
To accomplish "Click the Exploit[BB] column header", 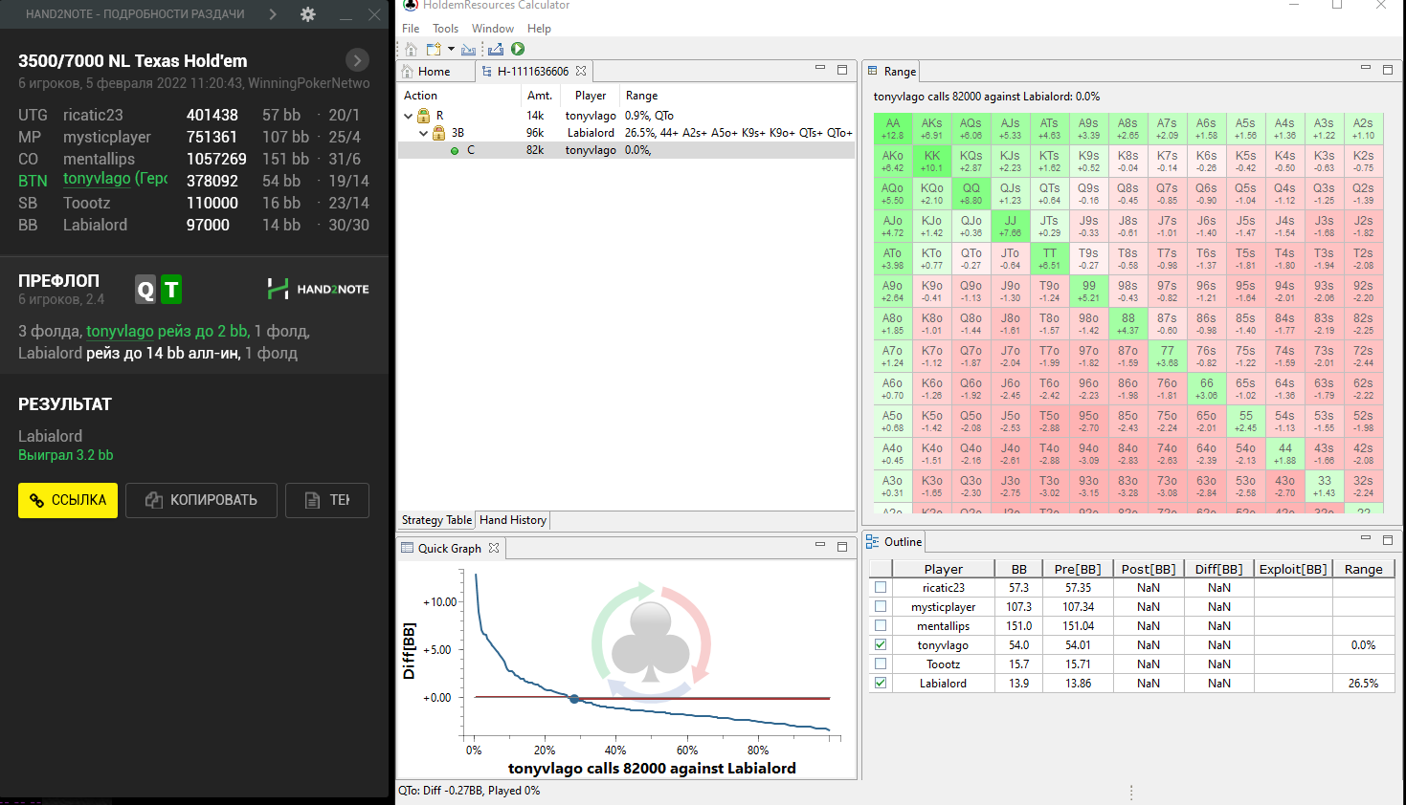I will coord(1293,569).
